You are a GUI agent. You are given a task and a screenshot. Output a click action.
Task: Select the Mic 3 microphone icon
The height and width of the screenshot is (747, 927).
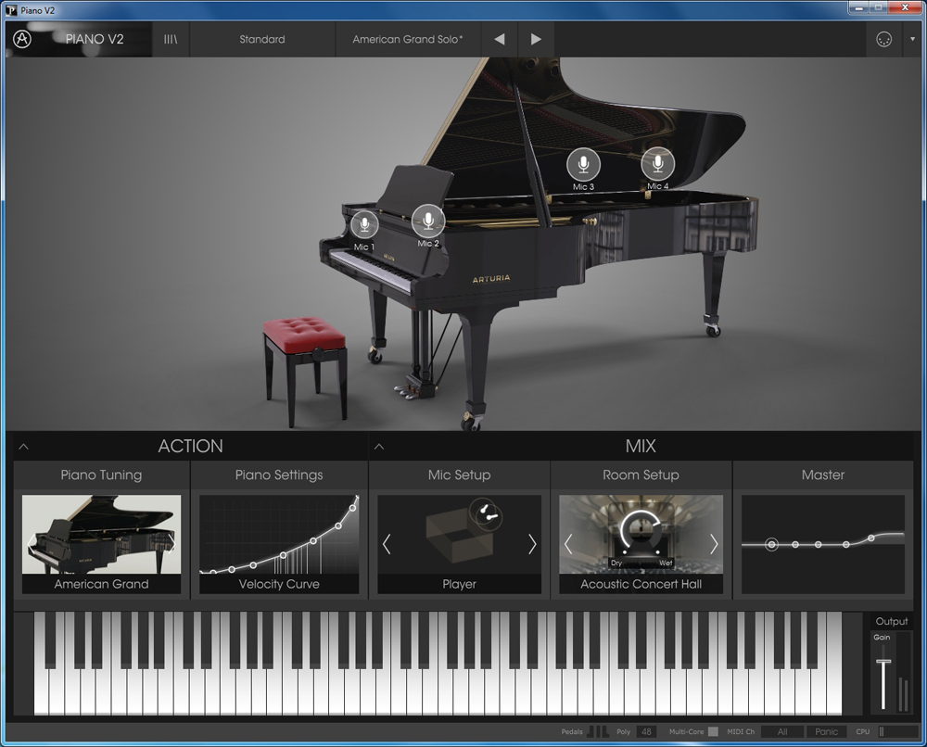pos(583,165)
